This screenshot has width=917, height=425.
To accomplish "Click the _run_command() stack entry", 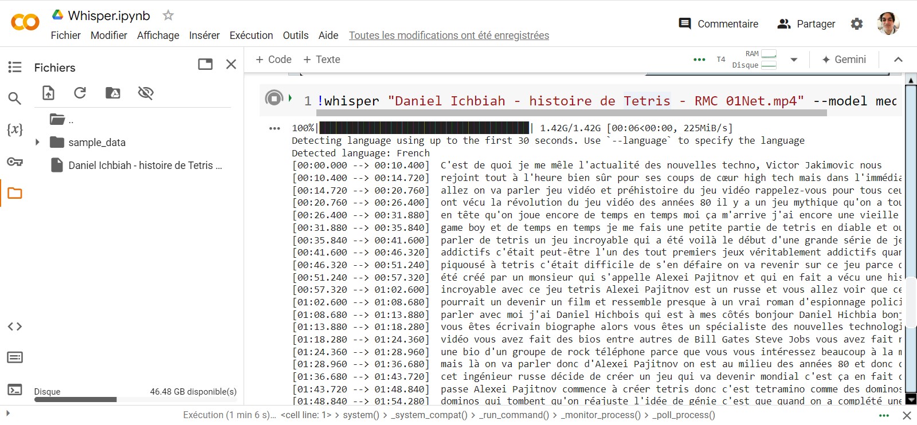I will pyautogui.click(x=514, y=415).
